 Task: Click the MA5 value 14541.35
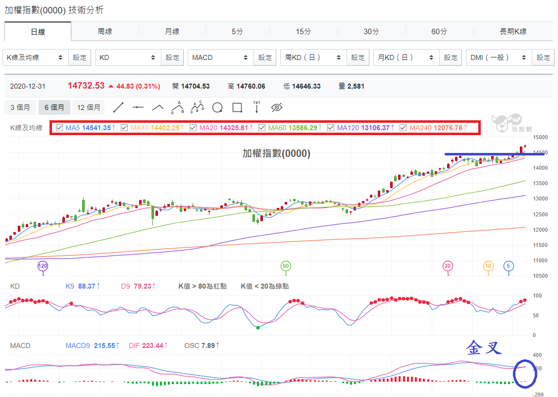(x=97, y=128)
